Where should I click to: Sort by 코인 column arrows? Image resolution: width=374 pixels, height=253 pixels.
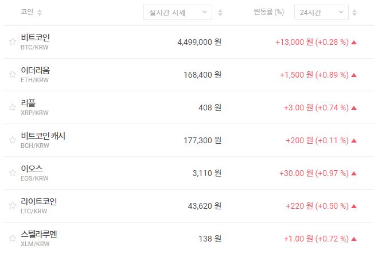point(40,13)
